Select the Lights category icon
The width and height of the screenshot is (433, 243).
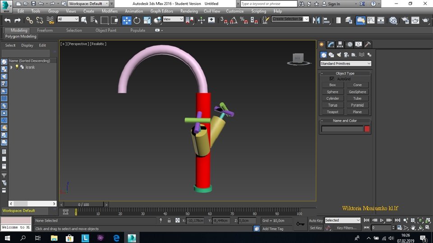tap(339, 54)
